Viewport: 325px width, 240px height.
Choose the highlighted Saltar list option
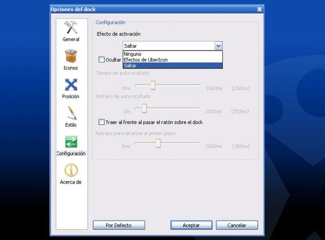pyautogui.click(x=173, y=65)
